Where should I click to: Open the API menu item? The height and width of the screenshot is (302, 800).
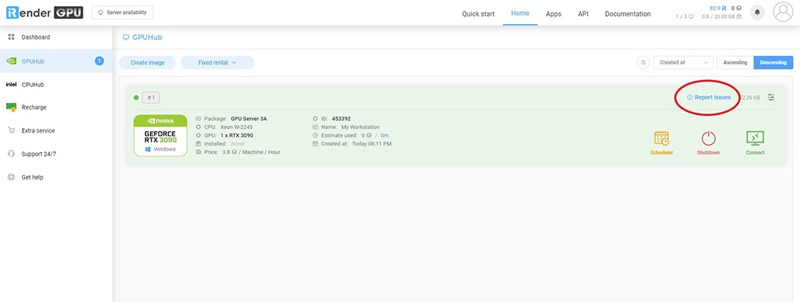(583, 14)
